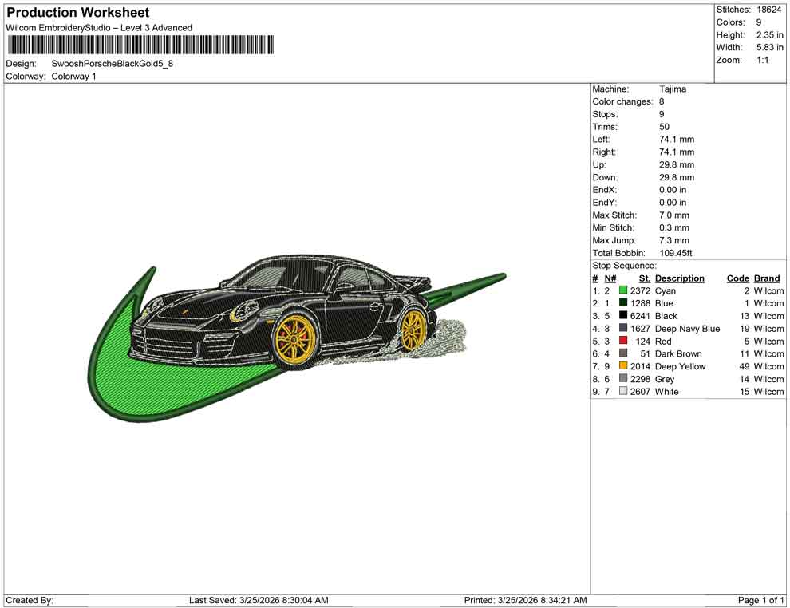Click the St. column header
790x608 pixels.
(644, 278)
